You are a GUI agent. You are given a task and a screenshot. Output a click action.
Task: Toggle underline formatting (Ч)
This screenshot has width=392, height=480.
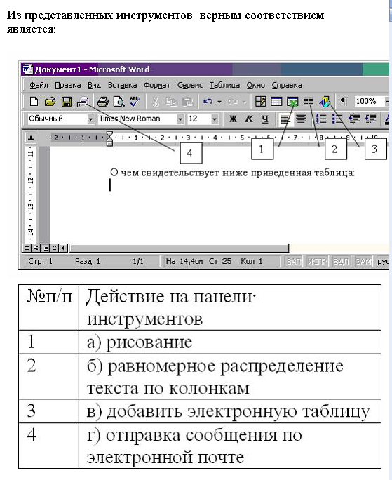[x=265, y=119]
